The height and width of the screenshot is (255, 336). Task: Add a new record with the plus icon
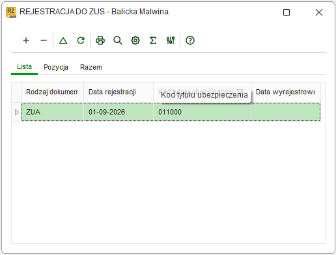click(26, 40)
